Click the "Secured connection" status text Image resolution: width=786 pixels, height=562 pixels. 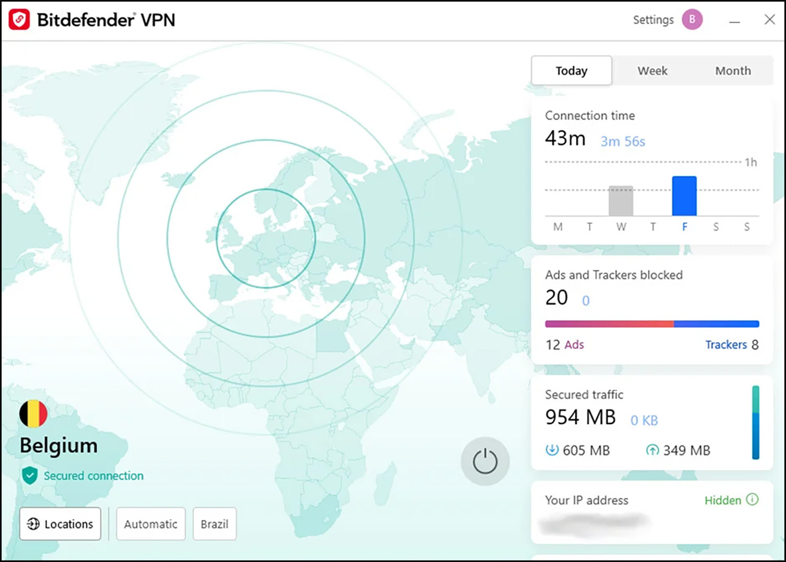[93, 476]
